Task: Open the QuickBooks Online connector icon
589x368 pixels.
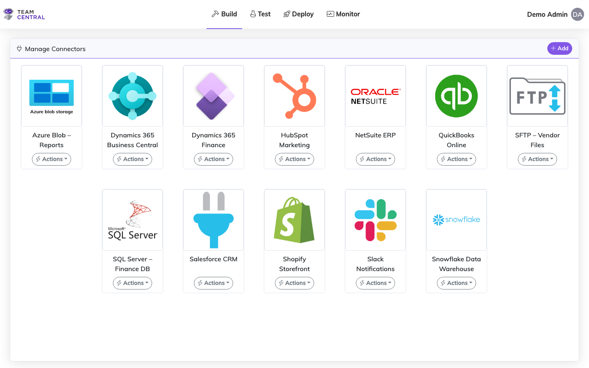Action: [x=456, y=96]
